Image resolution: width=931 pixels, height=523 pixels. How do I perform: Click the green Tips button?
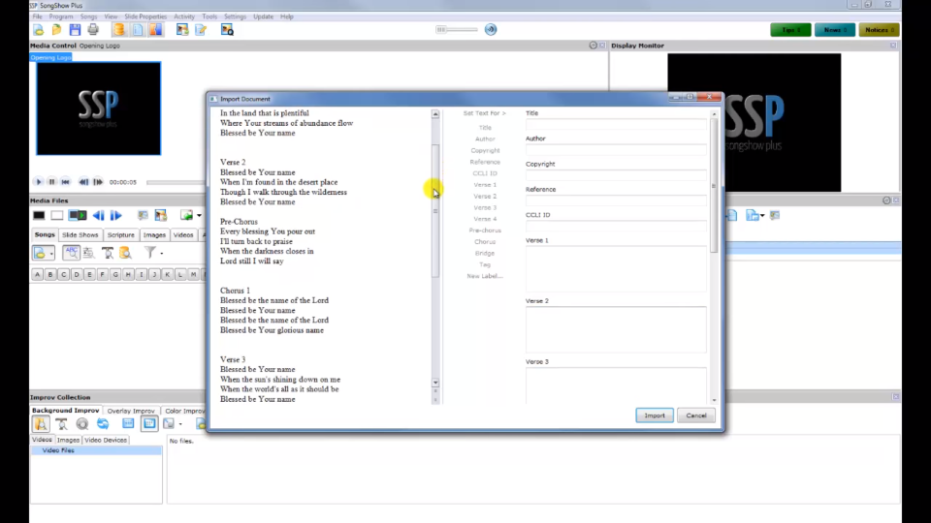click(x=790, y=30)
